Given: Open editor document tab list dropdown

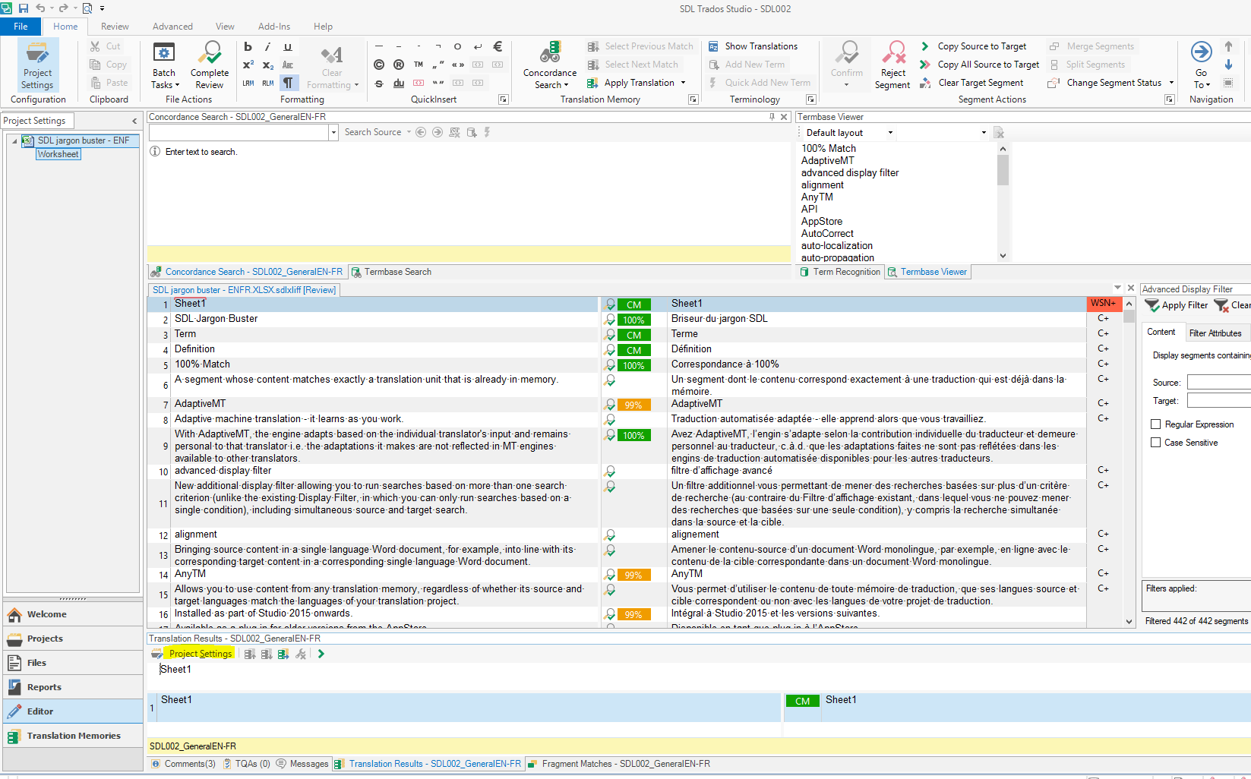Looking at the screenshot, I should pyautogui.click(x=1117, y=288).
